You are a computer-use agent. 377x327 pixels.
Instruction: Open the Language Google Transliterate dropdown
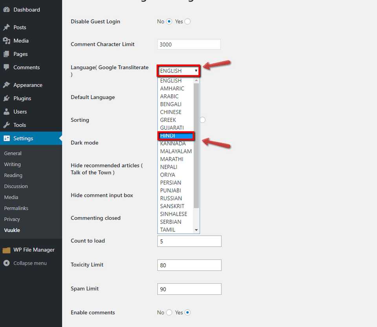[x=179, y=71]
